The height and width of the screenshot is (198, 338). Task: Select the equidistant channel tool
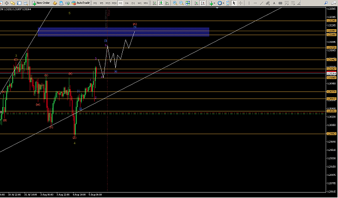(268, 3)
